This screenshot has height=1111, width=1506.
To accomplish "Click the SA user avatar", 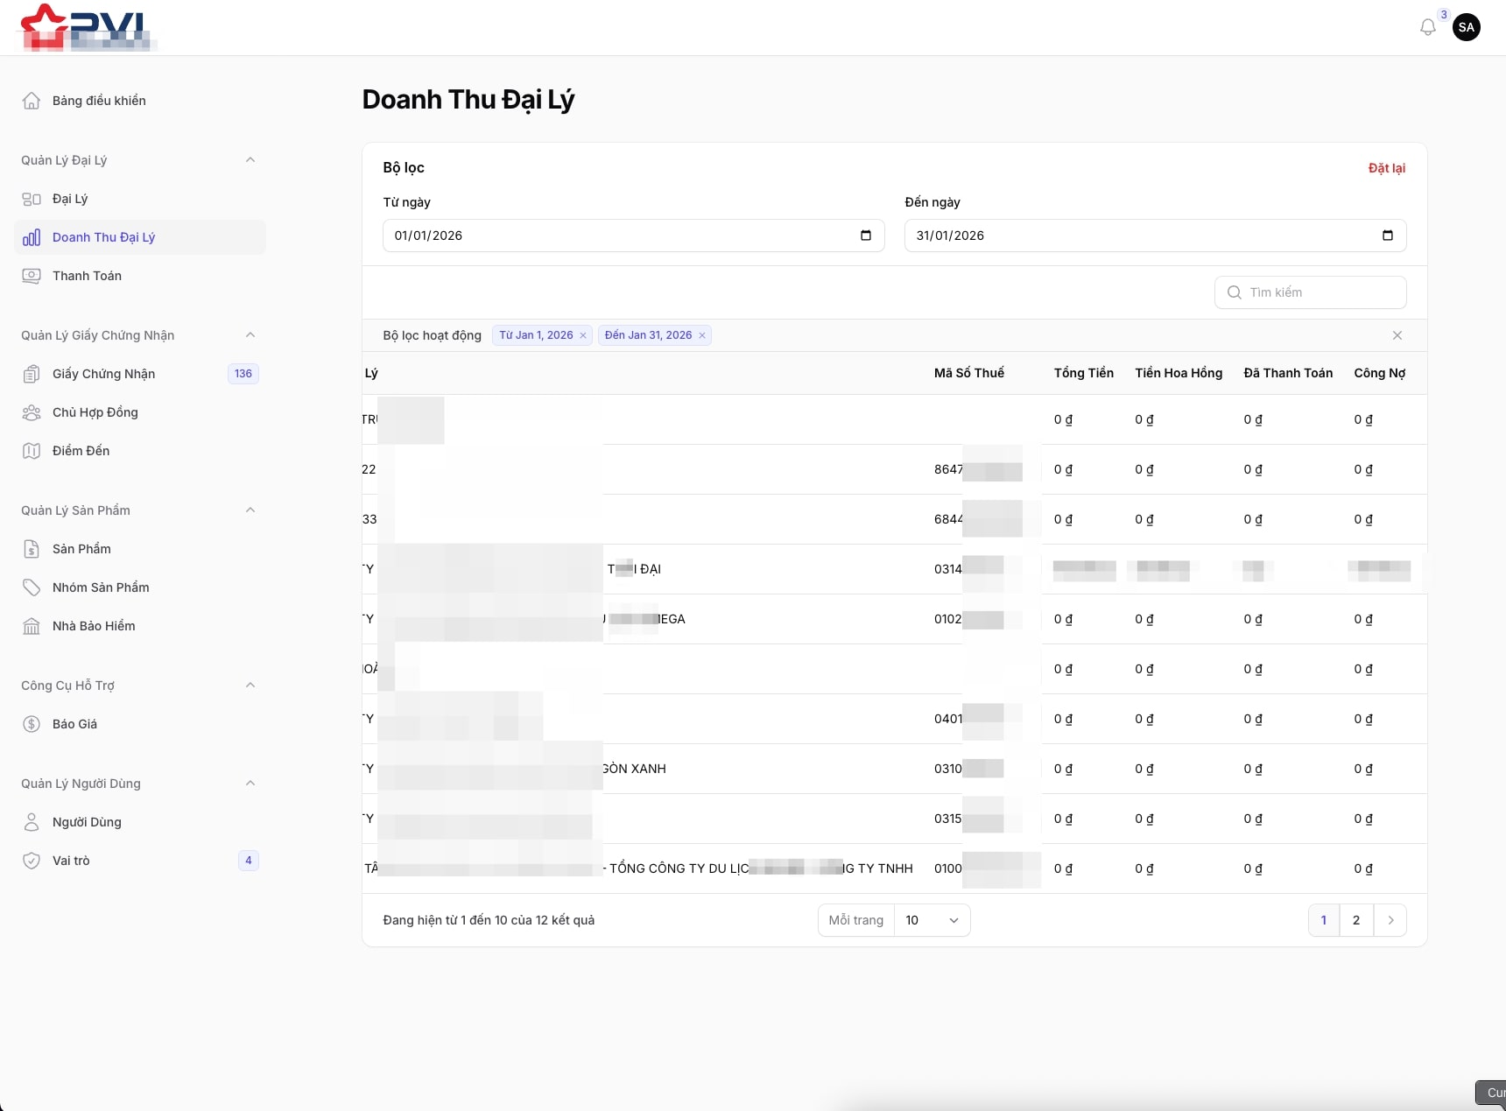I will click(1466, 27).
